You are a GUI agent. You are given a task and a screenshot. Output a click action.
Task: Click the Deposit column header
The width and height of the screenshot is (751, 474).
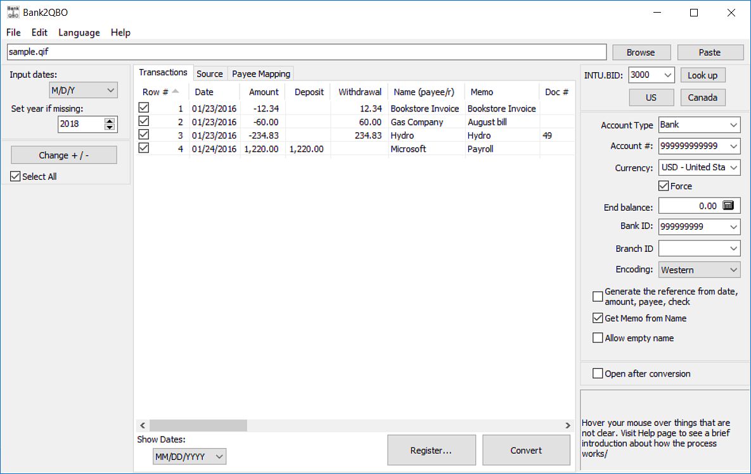pos(308,92)
